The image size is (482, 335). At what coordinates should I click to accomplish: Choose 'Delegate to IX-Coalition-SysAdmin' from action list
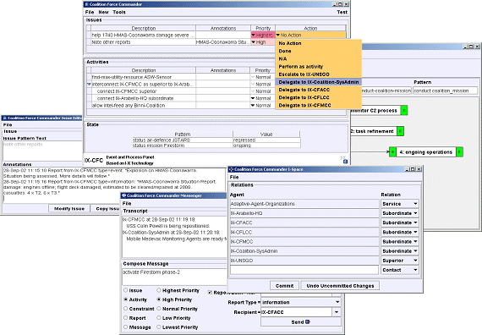point(319,82)
